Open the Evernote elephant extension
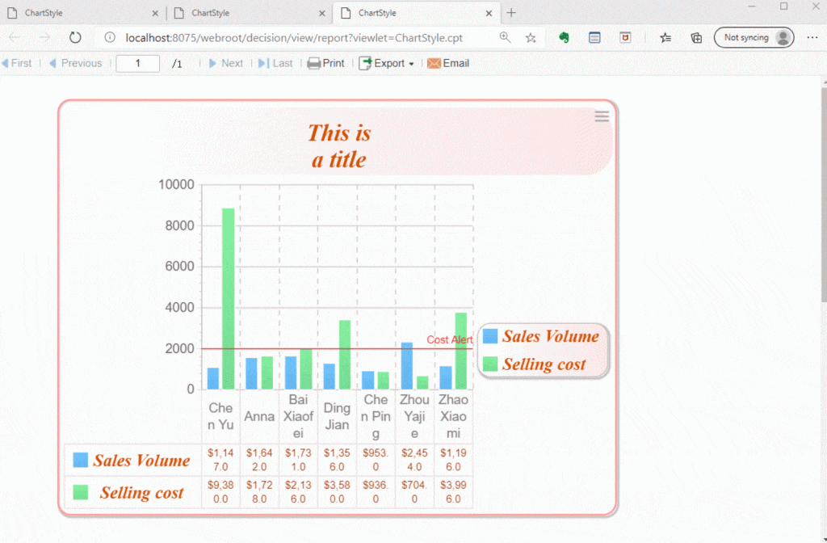Viewport: 827px width, 543px height. click(564, 37)
